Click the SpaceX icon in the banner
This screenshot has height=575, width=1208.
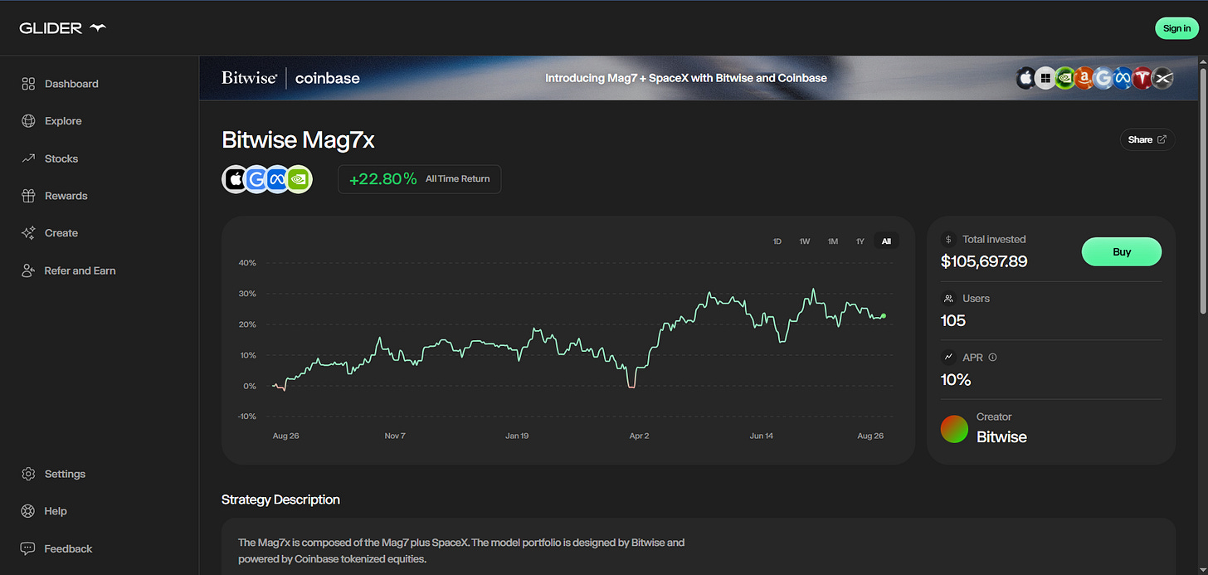(1162, 78)
